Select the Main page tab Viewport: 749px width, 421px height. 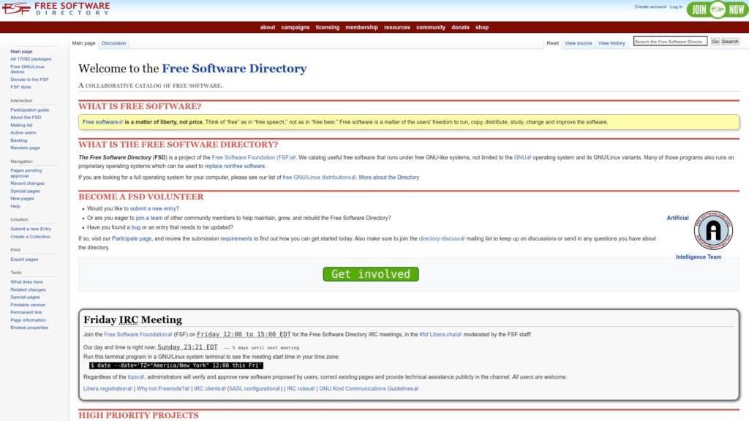click(83, 43)
